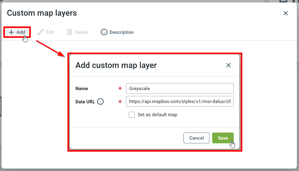Click the trash bin Delete icon
The width and height of the screenshot is (299, 171).
(x=70, y=32)
